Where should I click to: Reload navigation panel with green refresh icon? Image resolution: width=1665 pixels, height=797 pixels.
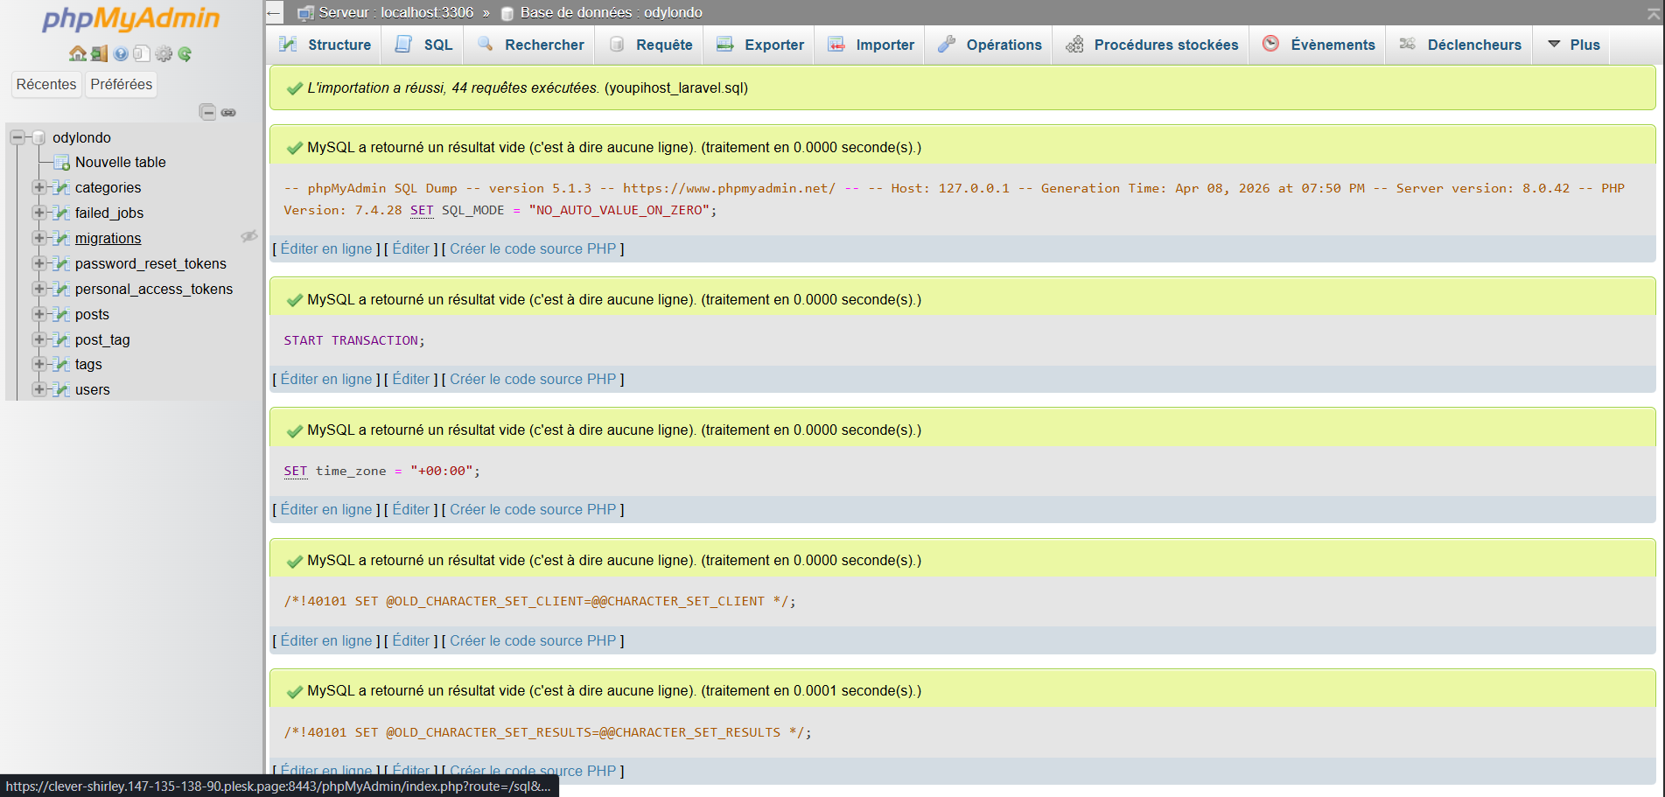pyautogui.click(x=185, y=54)
